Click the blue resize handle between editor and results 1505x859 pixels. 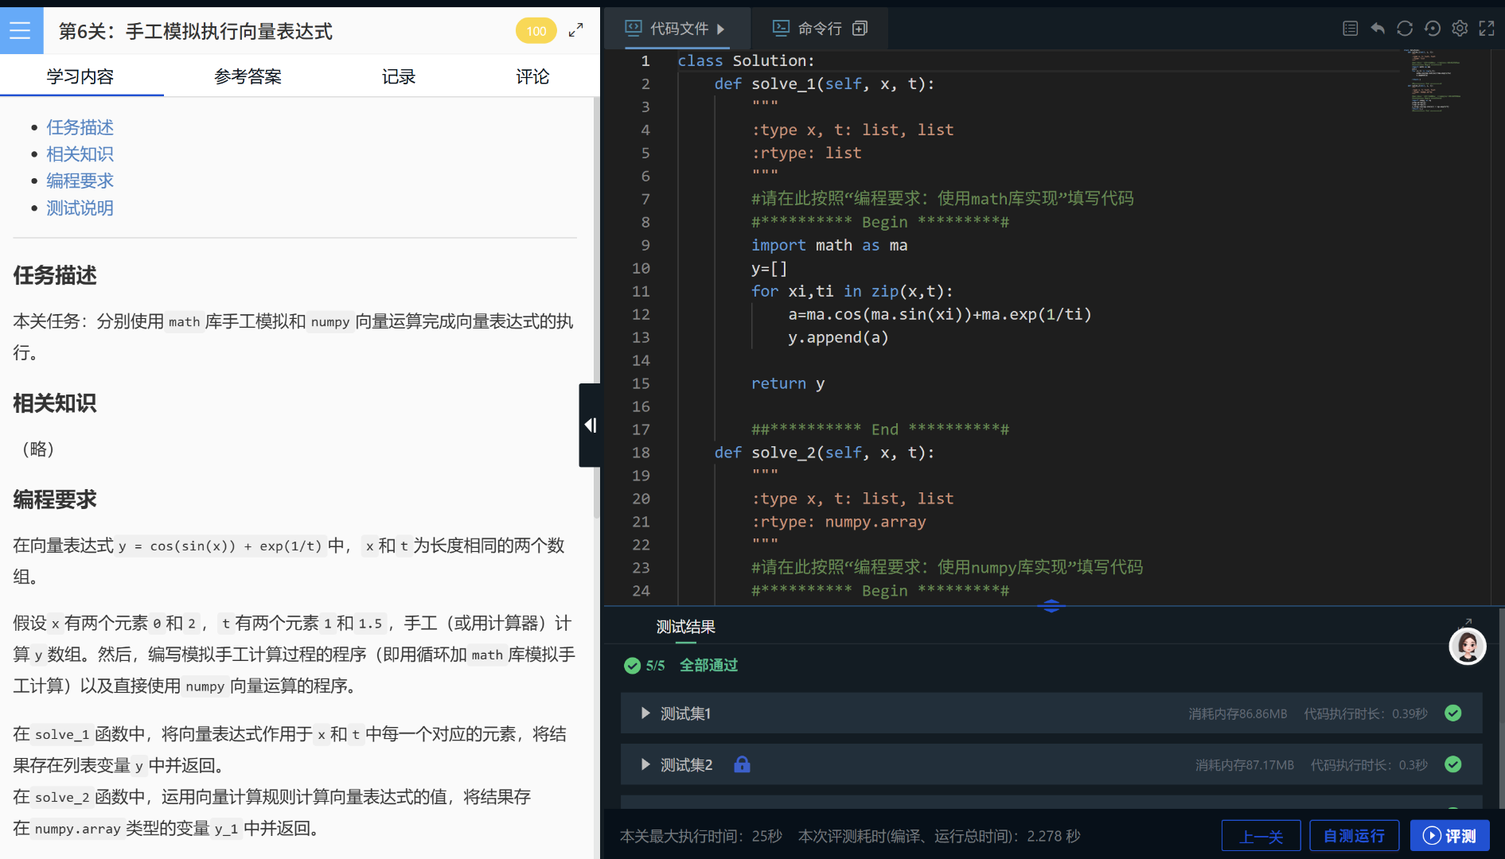point(1051,606)
